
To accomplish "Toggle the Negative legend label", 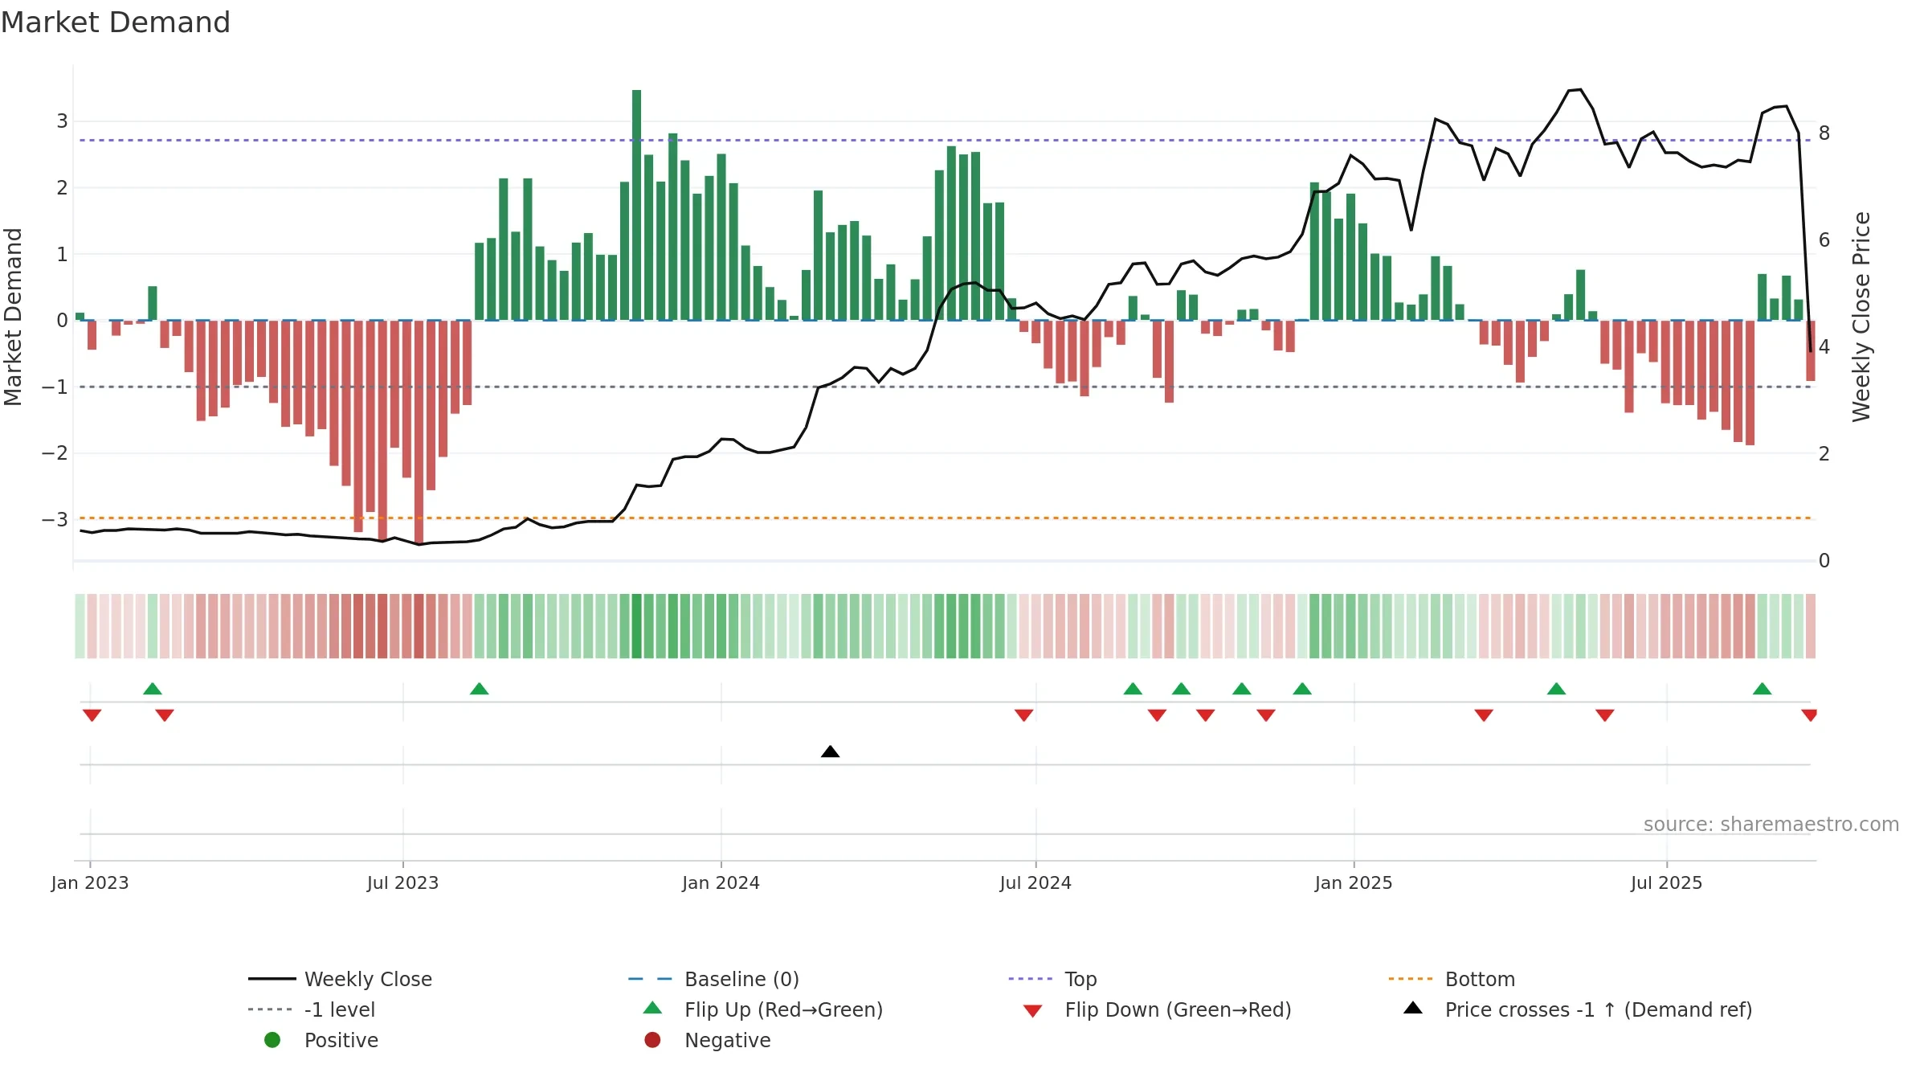I will pyautogui.click(x=727, y=1040).
